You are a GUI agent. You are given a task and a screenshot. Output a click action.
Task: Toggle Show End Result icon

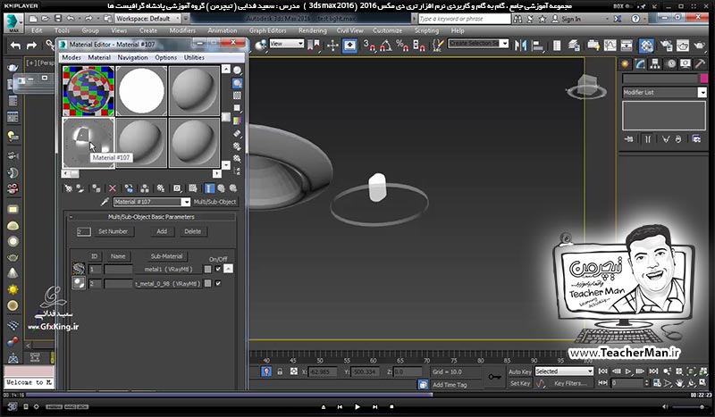[209, 188]
